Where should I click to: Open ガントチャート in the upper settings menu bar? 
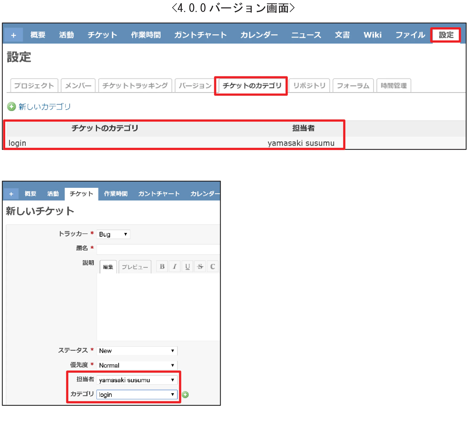[x=200, y=35]
